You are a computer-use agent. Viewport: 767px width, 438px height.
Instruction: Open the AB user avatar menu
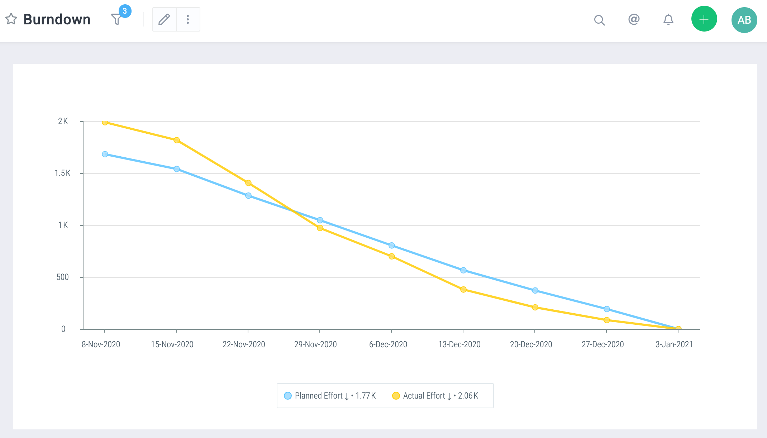tap(744, 20)
